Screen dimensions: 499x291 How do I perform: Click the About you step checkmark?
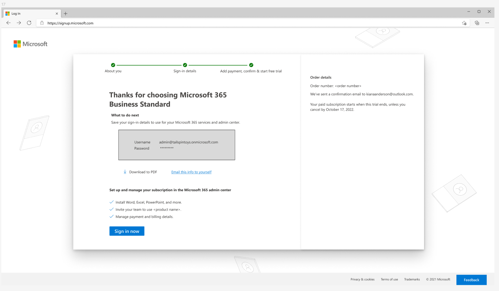[113, 65]
